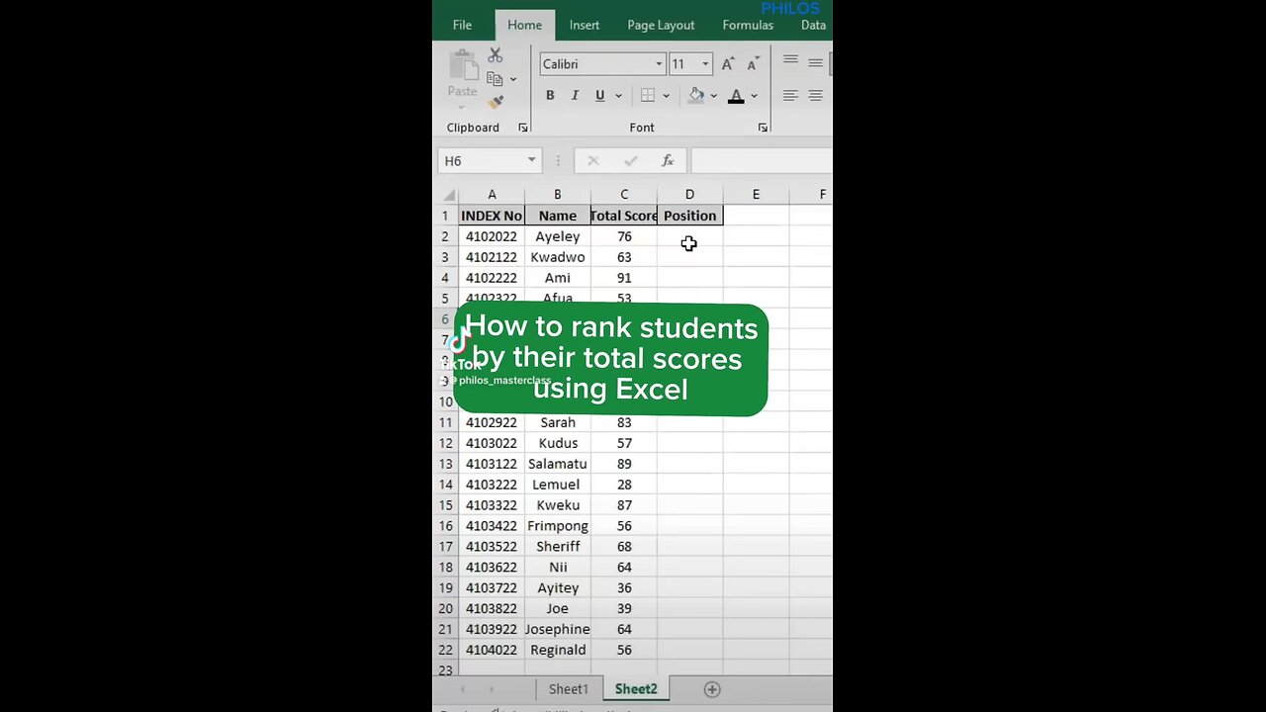The width and height of the screenshot is (1266, 712).
Task: Decrease font size with the small A
Action: 753,64
